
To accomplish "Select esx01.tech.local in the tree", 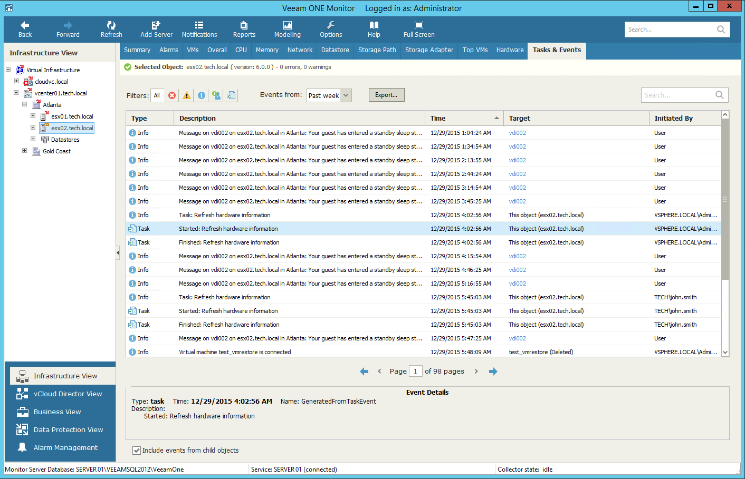I will (72, 116).
